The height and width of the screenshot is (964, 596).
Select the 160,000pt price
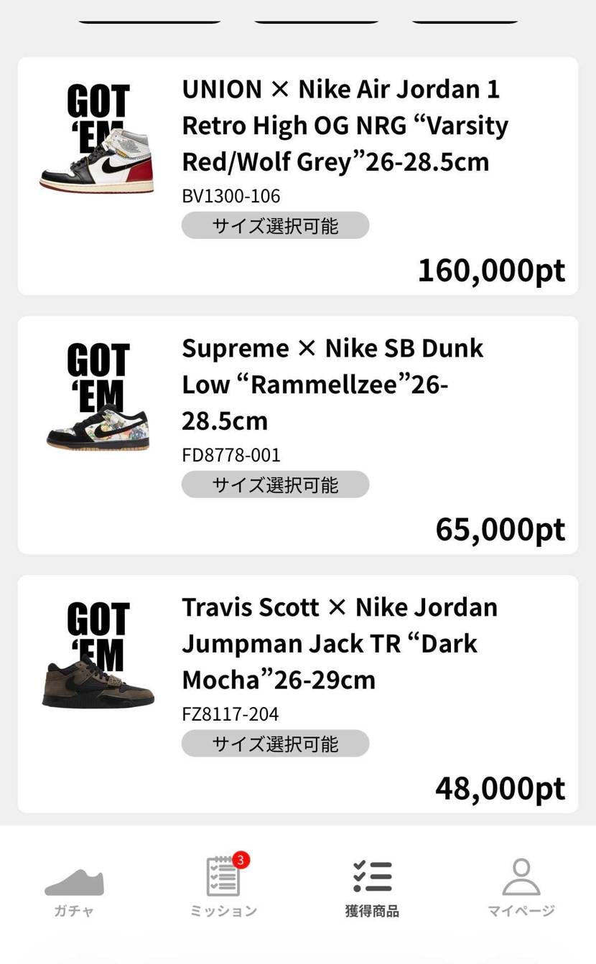pos(492,271)
